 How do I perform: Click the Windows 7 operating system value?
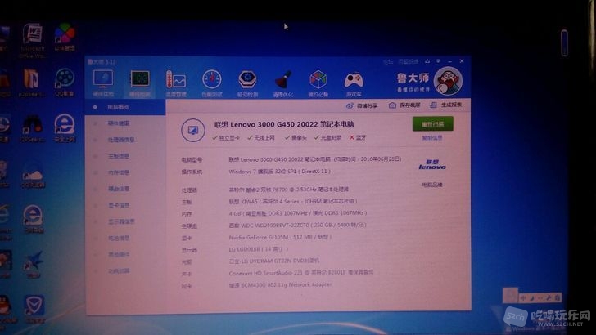[280, 172]
